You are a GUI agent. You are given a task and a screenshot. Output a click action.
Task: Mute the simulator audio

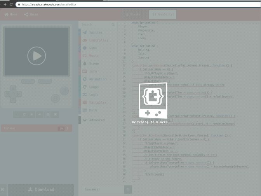(x=40, y=114)
